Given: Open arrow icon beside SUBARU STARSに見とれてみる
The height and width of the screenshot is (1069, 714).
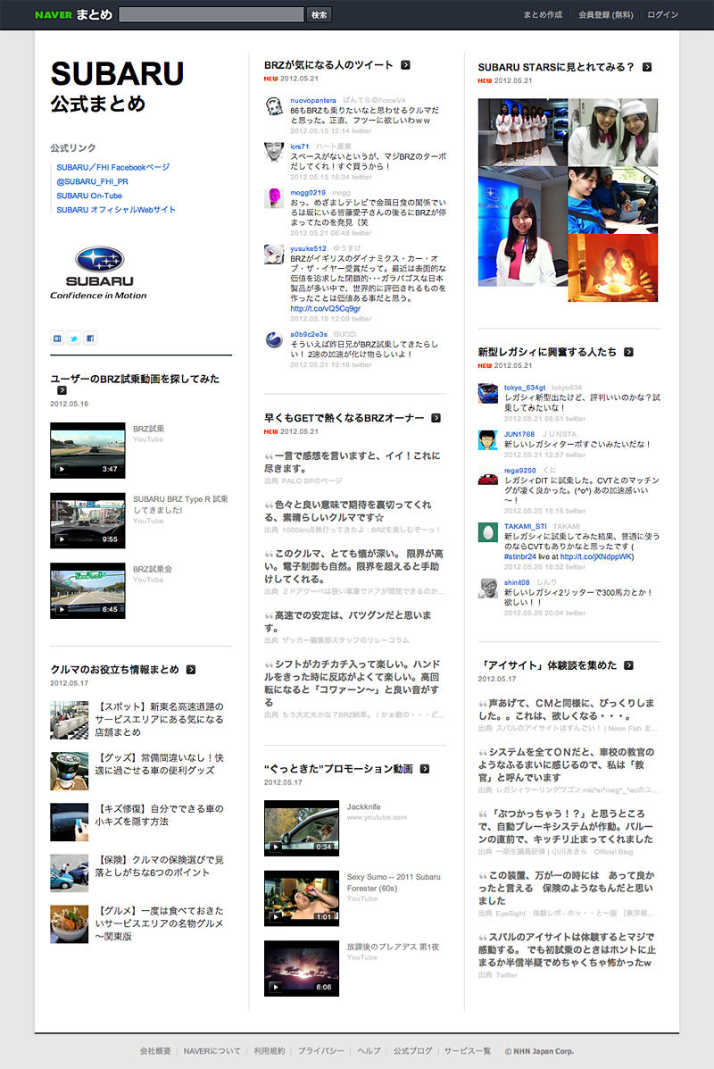Looking at the screenshot, I should coord(646,67).
